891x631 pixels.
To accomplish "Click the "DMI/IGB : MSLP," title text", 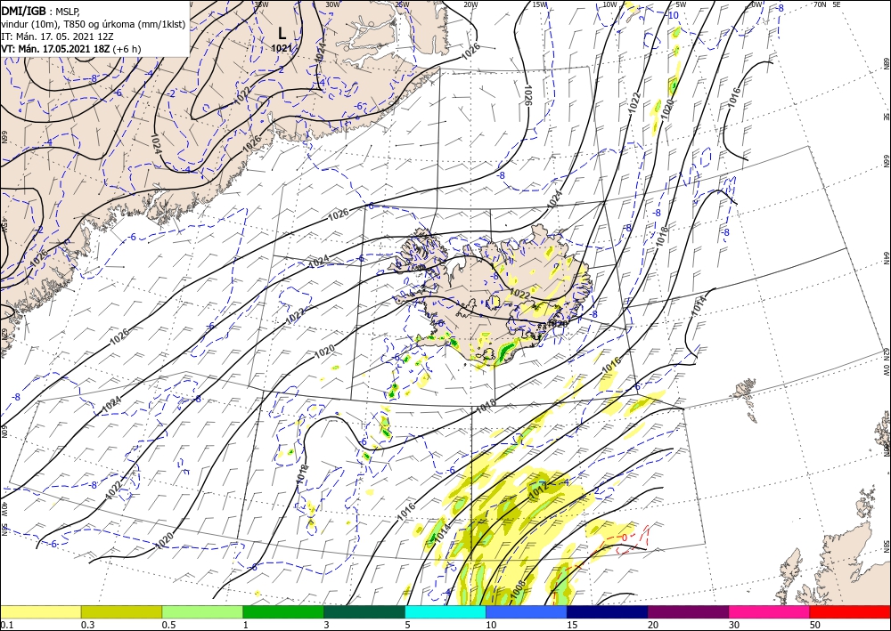I will pyautogui.click(x=42, y=10).
